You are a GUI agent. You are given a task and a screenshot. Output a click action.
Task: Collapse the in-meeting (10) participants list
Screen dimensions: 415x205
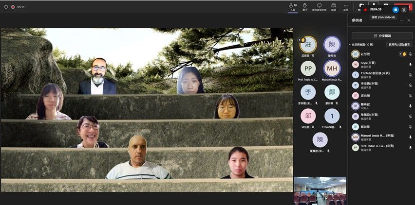pyautogui.click(x=350, y=45)
